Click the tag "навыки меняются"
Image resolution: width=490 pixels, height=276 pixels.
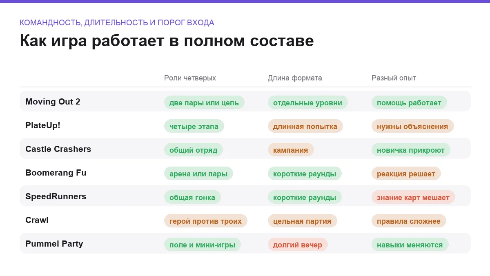pos(410,245)
